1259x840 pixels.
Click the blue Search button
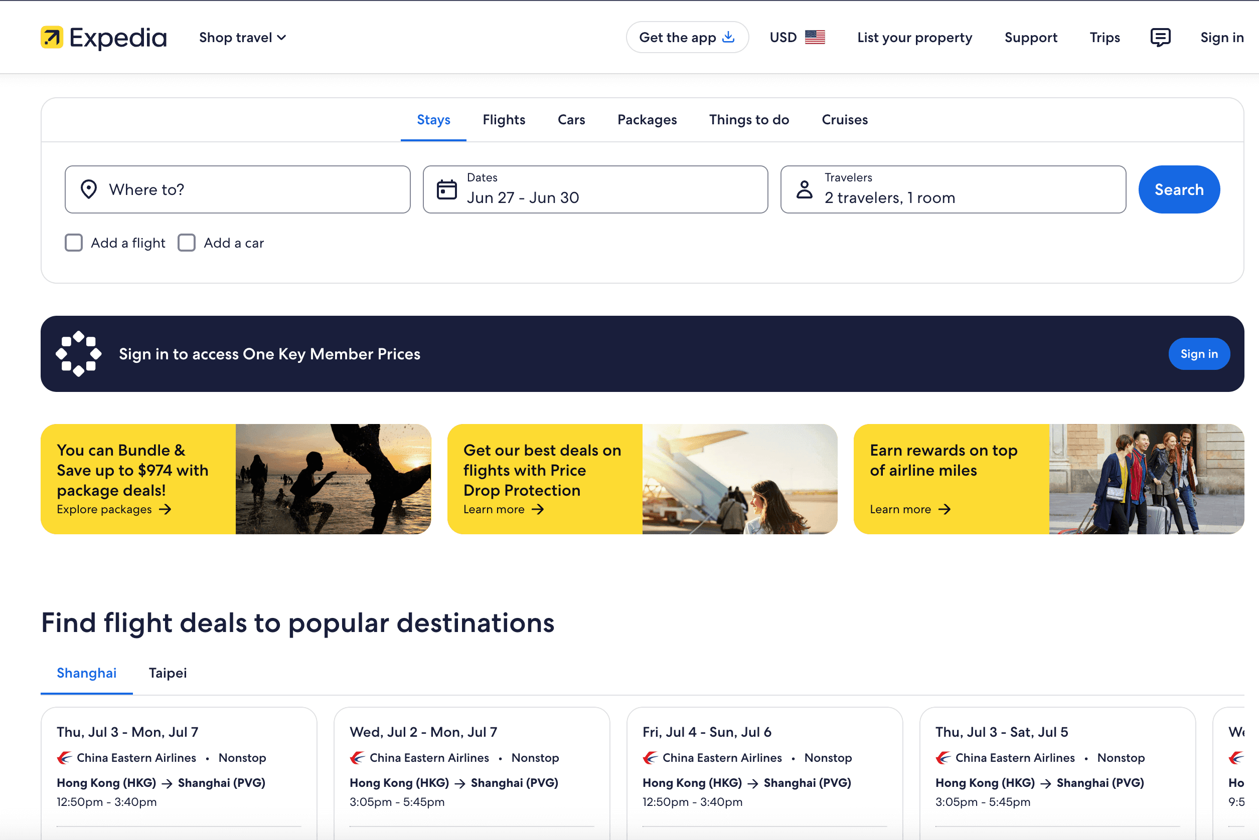[1179, 189]
